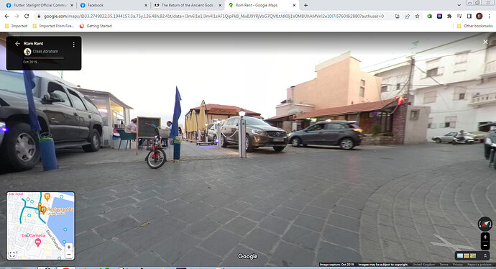496x269 pixels.
Task: Toggle the browser side panel
Action: coord(469,16)
